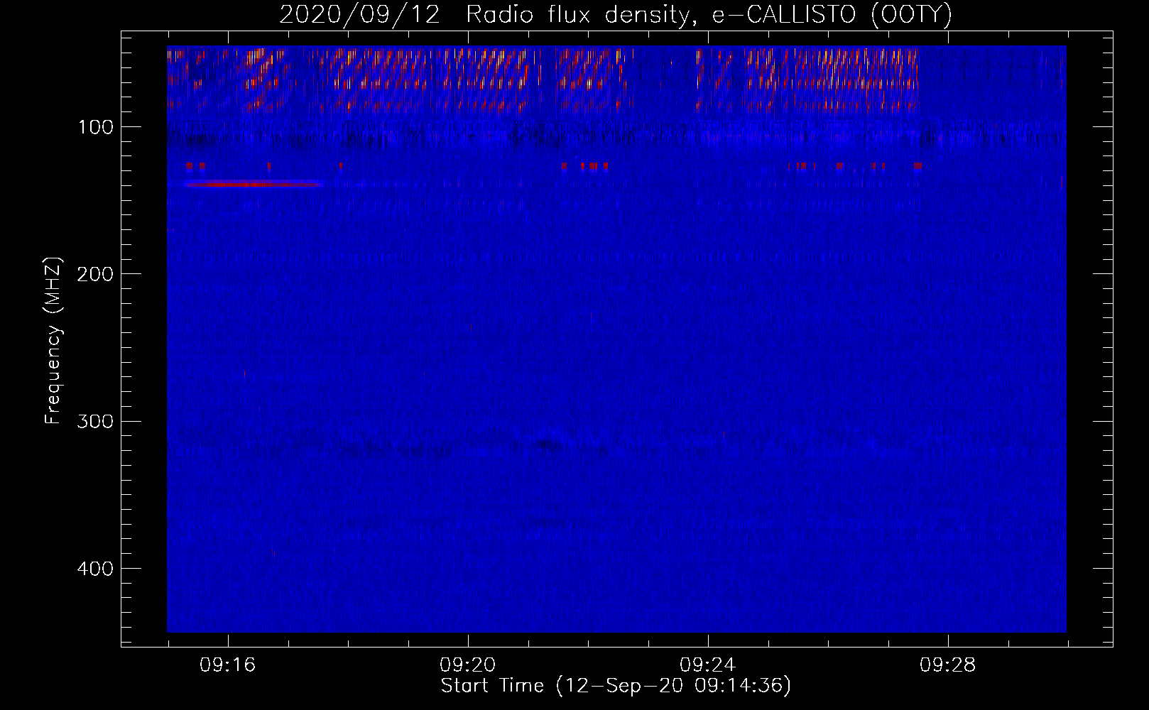This screenshot has height=710, width=1149.
Task: Click the 09:16 time tick label
Action: click(227, 665)
